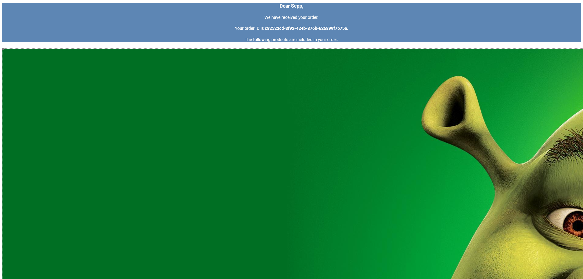This screenshot has width=583, height=279.
Task: Click the green Shrek product image
Action: [293, 164]
